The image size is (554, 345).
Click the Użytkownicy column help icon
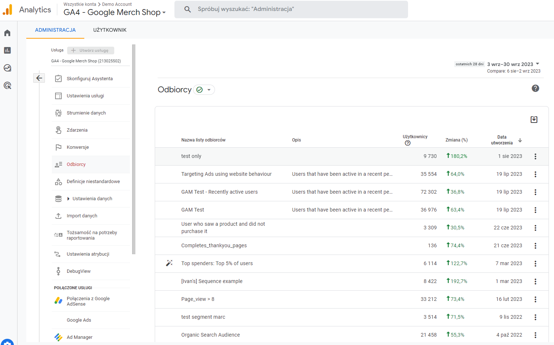pyautogui.click(x=408, y=143)
